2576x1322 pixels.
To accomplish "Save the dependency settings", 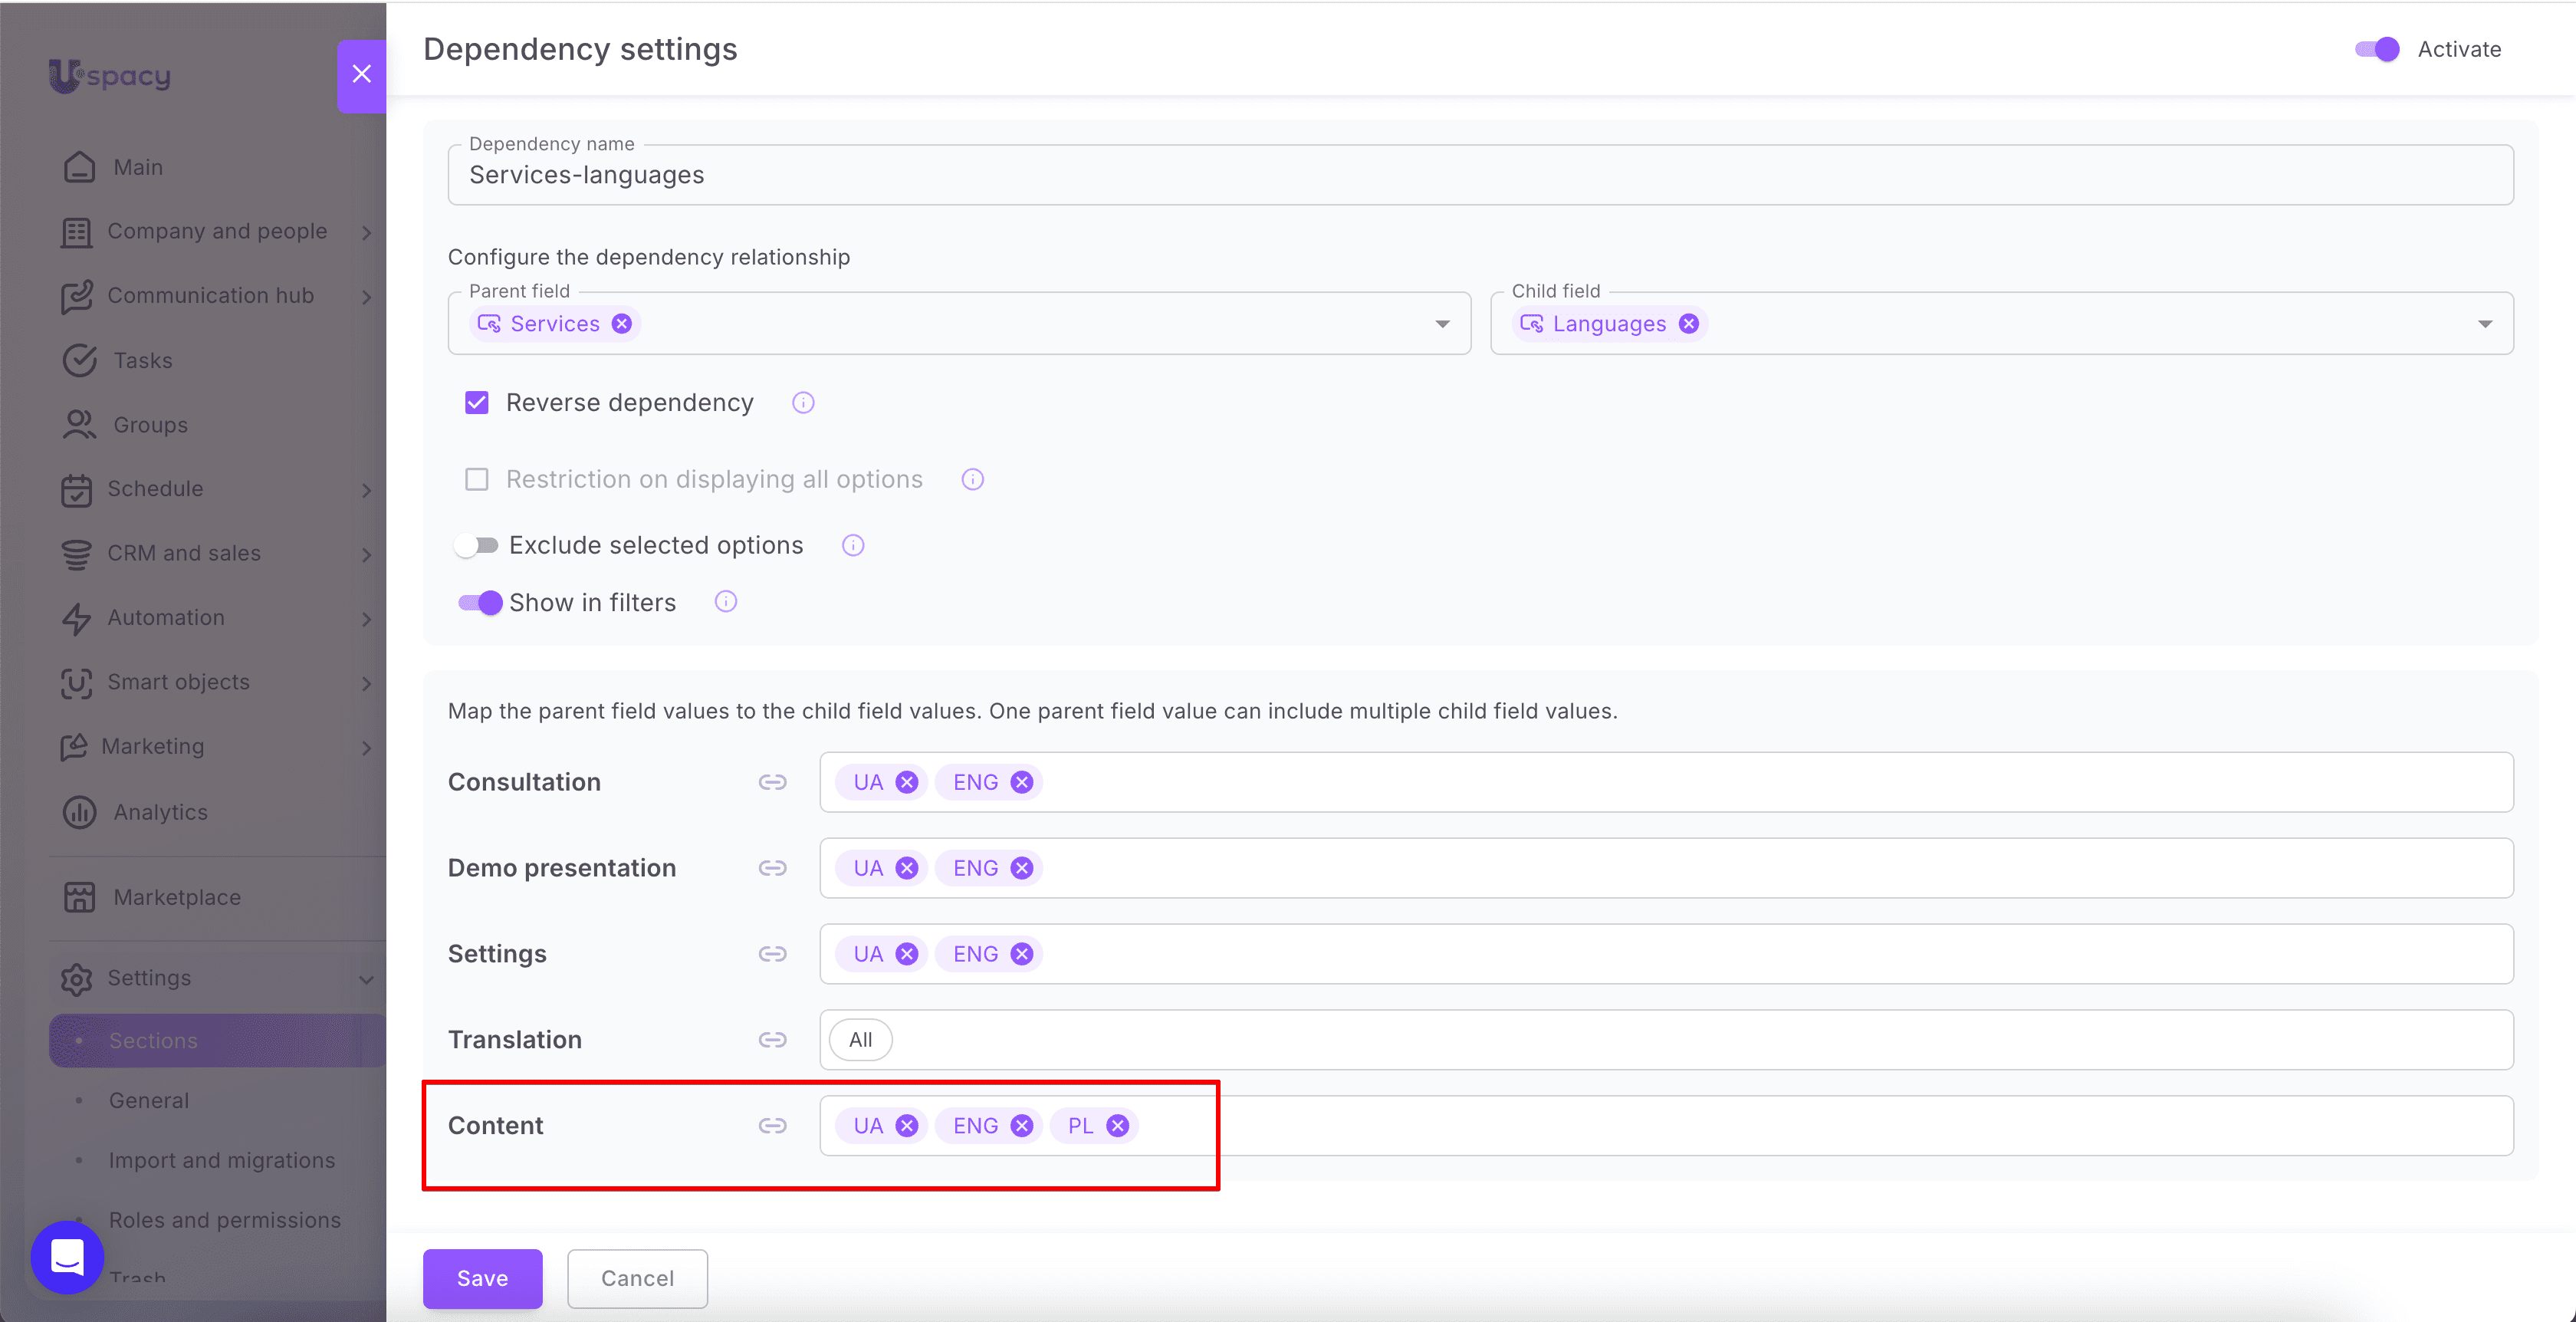I will pos(482,1278).
